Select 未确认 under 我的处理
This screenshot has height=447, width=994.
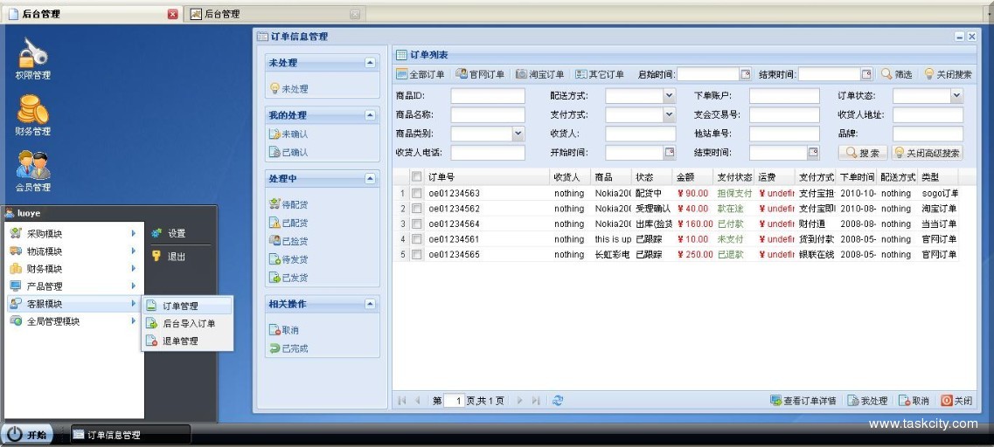point(289,134)
